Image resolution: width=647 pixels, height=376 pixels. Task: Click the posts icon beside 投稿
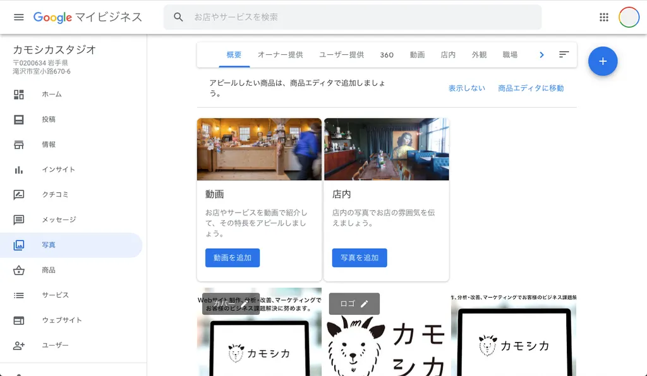tap(18, 119)
